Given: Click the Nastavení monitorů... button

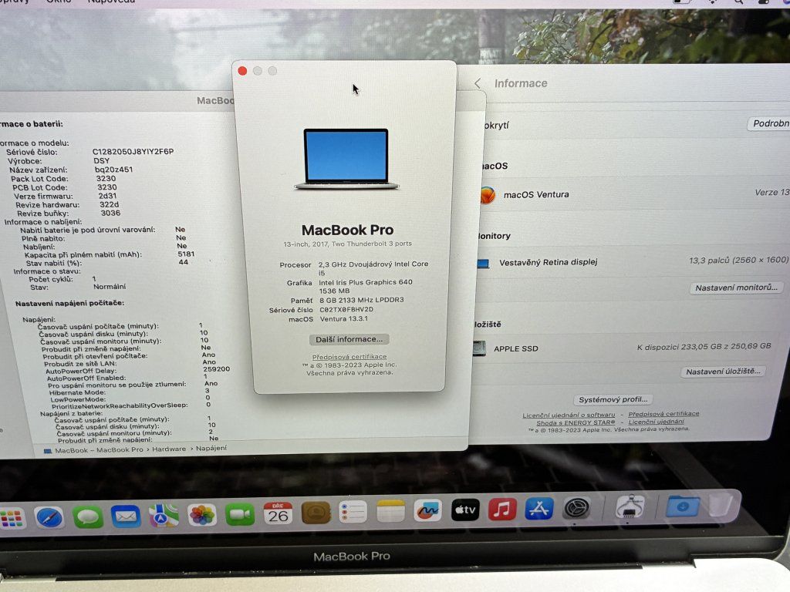Looking at the screenshot, I should point(735,288).
